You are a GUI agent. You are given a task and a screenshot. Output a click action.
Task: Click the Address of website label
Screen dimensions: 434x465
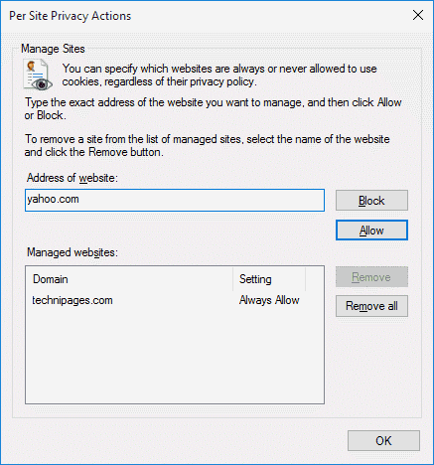(x=72, y=178)
